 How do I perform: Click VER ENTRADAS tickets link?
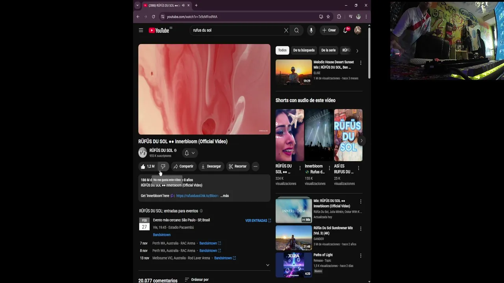tap(258, 221)
